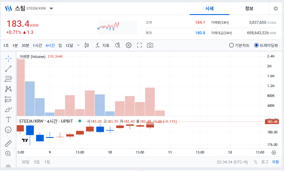Image resolution: width=284 pixels, height=171 pixels.
Task: Click the 거래량 (Volume) indicator label
Action: tap(32, 57)
